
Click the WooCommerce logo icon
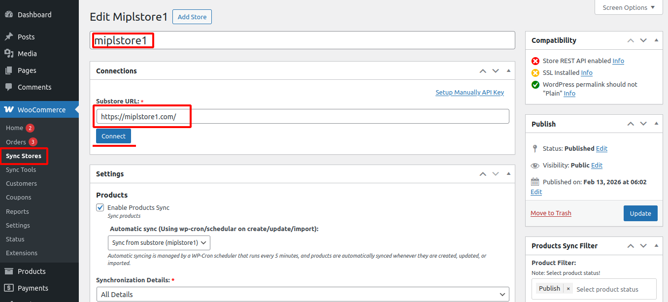click(x=9, y=110)
